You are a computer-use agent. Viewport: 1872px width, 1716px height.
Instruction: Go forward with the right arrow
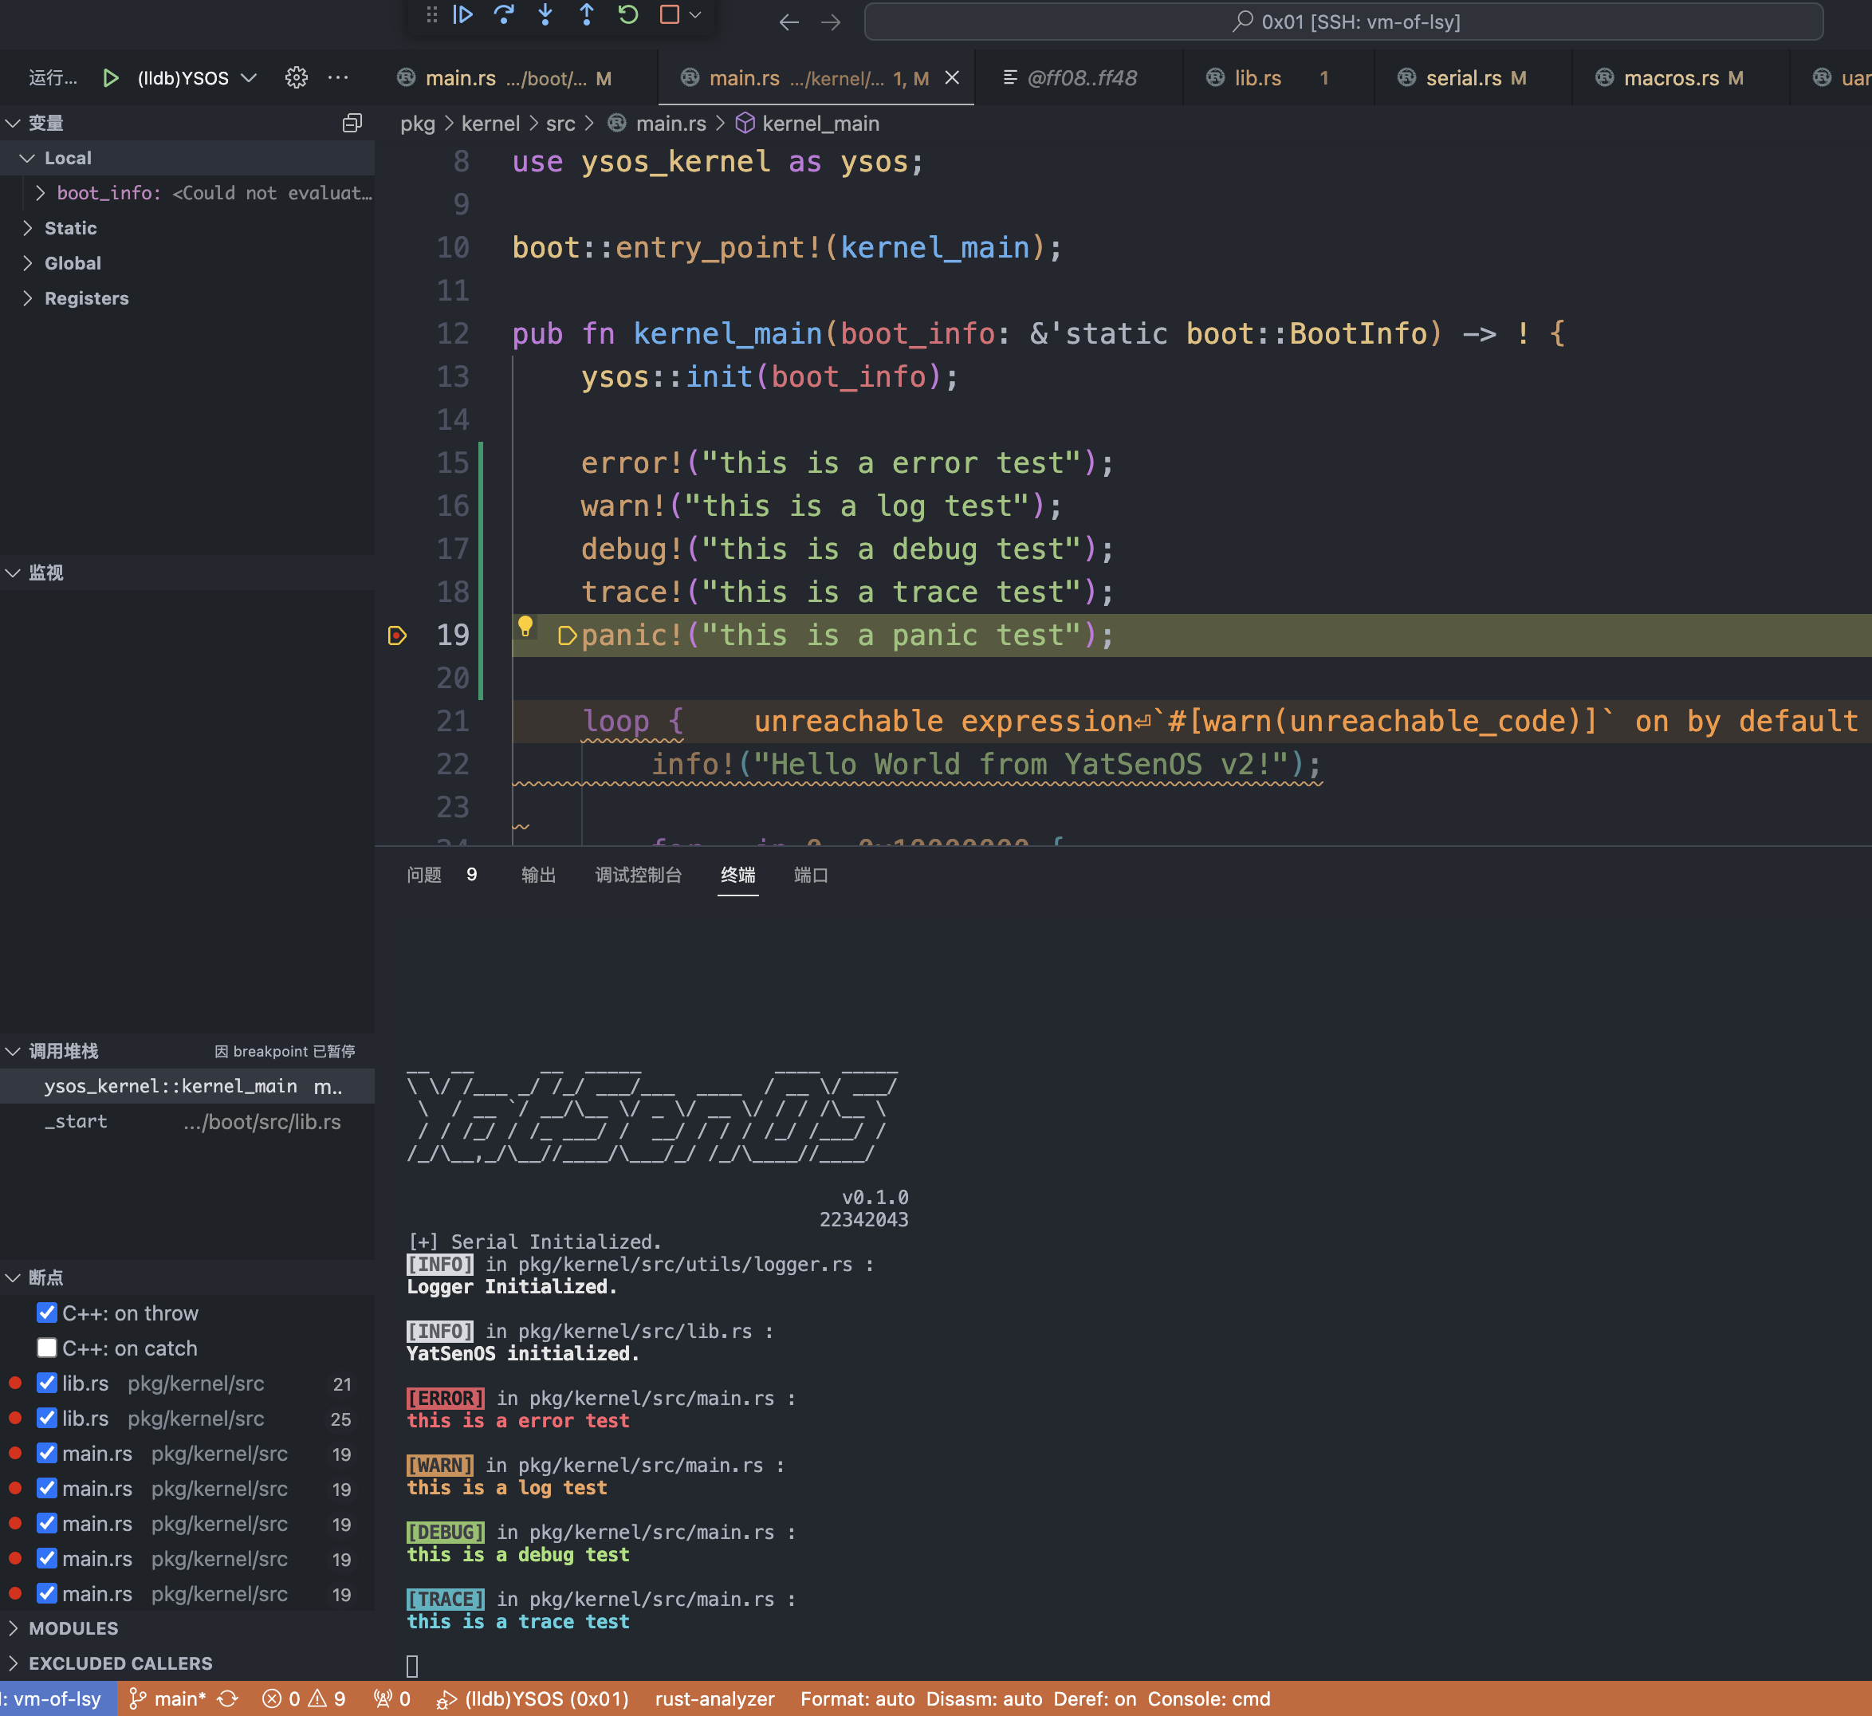(831, 22)
